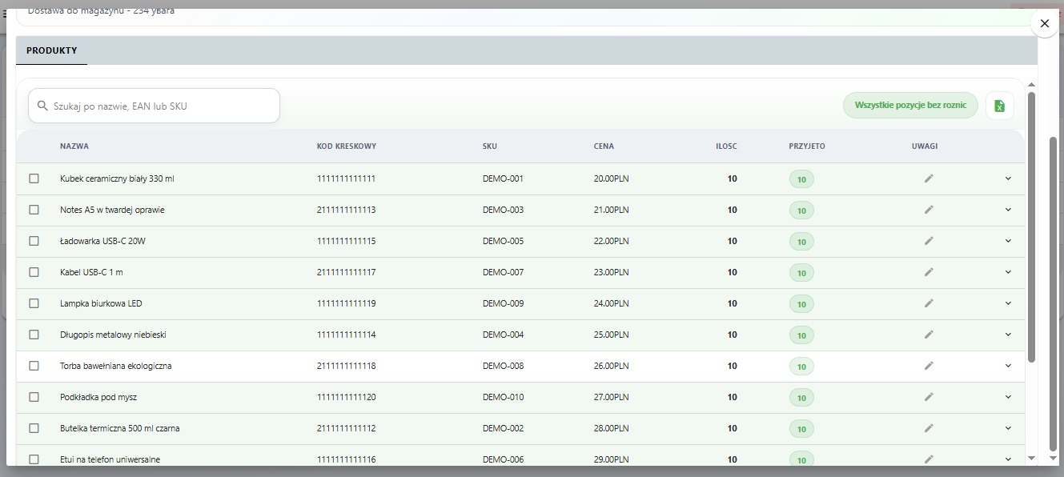Screen dimensions: 1064x477
Task: Click SKU value DEMO-006
Action: pyautogui.click(x=503, y=459)
